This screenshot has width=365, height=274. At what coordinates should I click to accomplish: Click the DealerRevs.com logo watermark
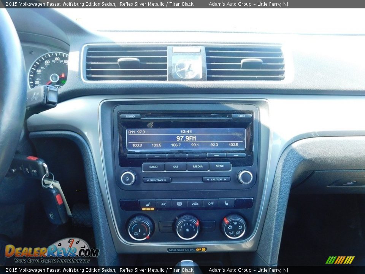click(x=52, y=252)
